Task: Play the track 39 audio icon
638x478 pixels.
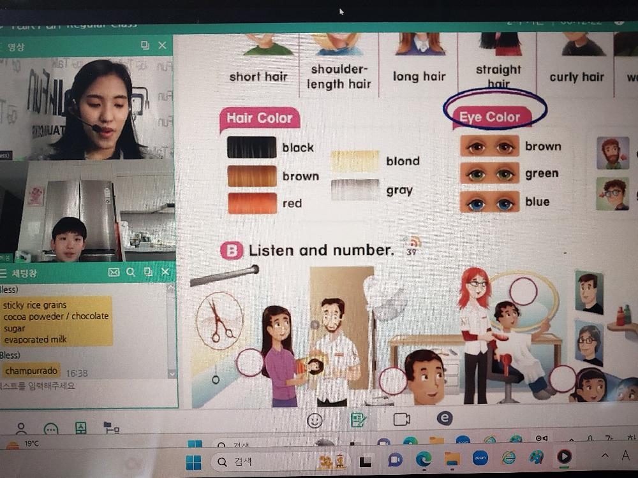Action: point(412,245)
